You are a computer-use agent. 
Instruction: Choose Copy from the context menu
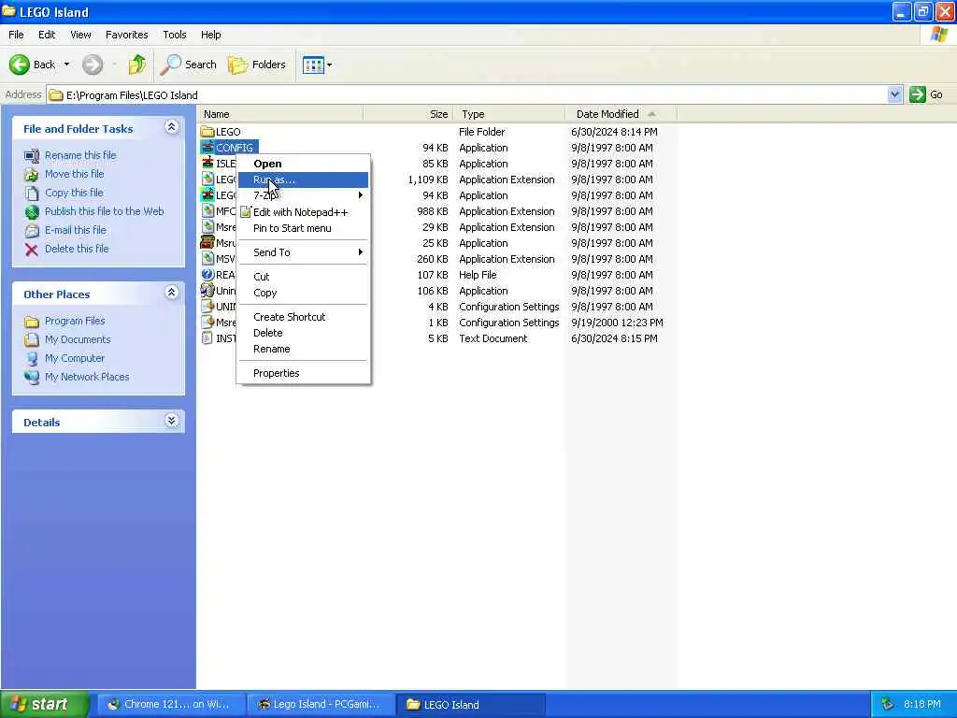(x=304, y=293)
